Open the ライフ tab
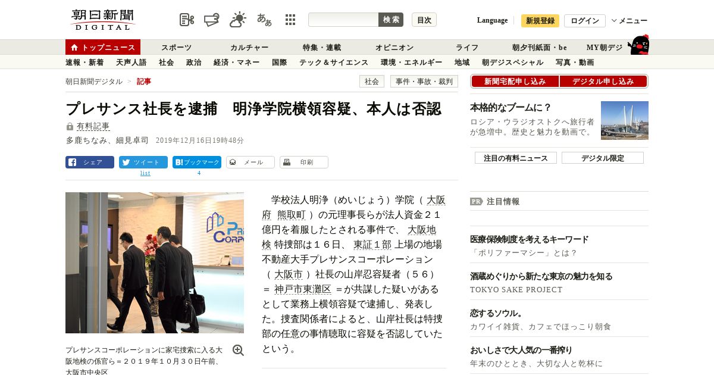The width and height of the screenshot is (714, 375). 467,47
